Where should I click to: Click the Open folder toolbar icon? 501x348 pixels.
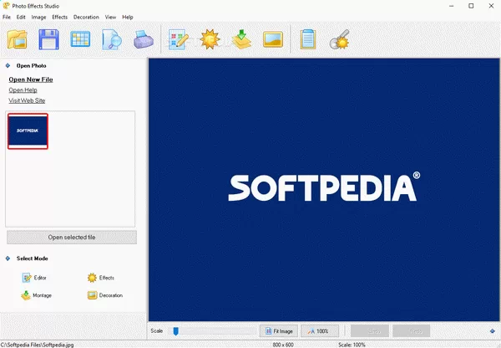(18, 39)
